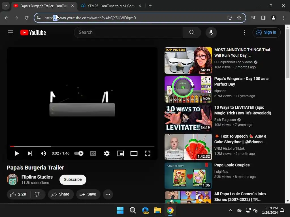Viewport: 290px width, 217px height.
Task: Launch Microsoft Edge from the taskbar
Action: coord(145,210)
